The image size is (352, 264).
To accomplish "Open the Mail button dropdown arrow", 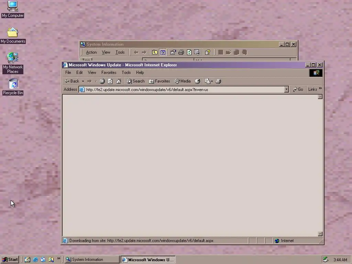I will pyautogui.click(x=212, y=81).
